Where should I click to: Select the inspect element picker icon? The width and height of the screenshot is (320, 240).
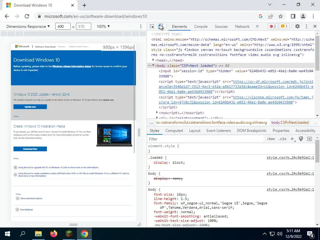tap(152, 26)
